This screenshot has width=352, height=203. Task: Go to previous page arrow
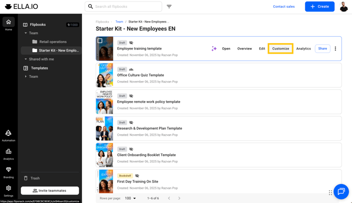(x=169, y=198)
